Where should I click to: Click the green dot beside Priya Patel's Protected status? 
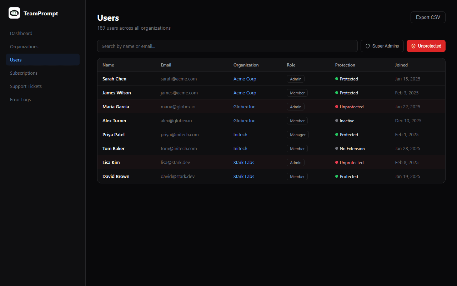point(337,134)
